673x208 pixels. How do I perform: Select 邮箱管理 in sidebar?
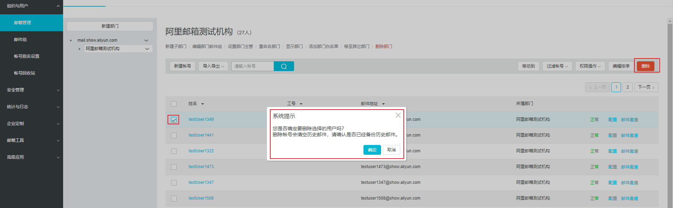pos(32,23)
